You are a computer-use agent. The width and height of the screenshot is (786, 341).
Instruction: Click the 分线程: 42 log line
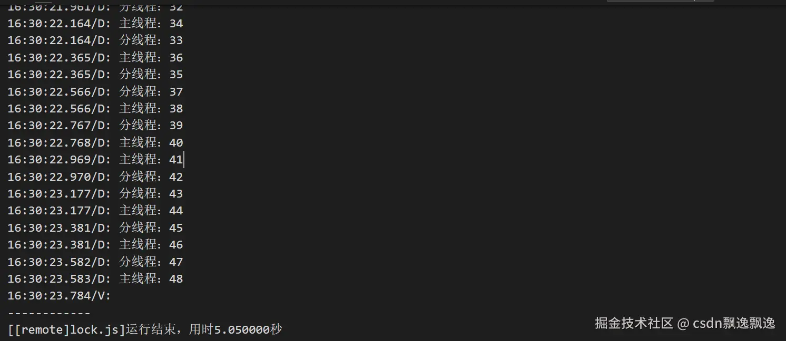coord(95,177)
